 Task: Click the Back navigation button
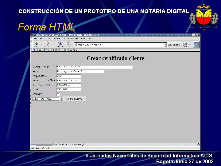pos(37,45)
